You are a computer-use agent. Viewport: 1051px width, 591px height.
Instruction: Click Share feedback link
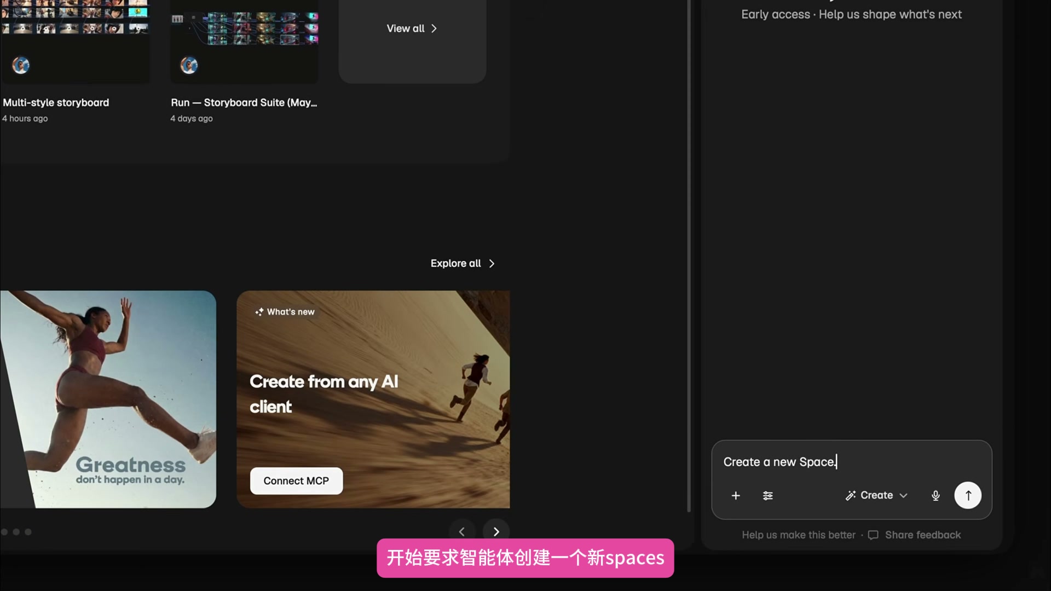914,535
